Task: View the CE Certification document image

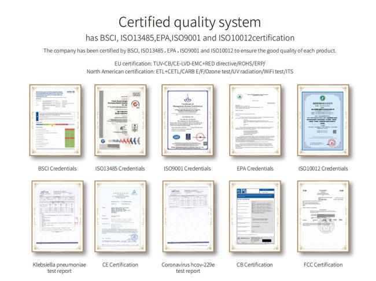Action: 119,216
